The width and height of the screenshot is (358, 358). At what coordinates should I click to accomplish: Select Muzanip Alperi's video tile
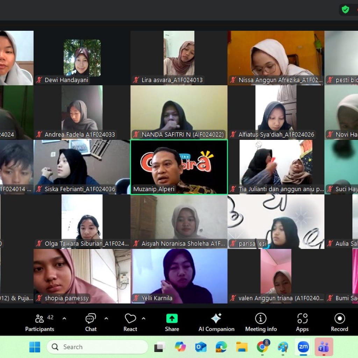click(x=179, y=167)
